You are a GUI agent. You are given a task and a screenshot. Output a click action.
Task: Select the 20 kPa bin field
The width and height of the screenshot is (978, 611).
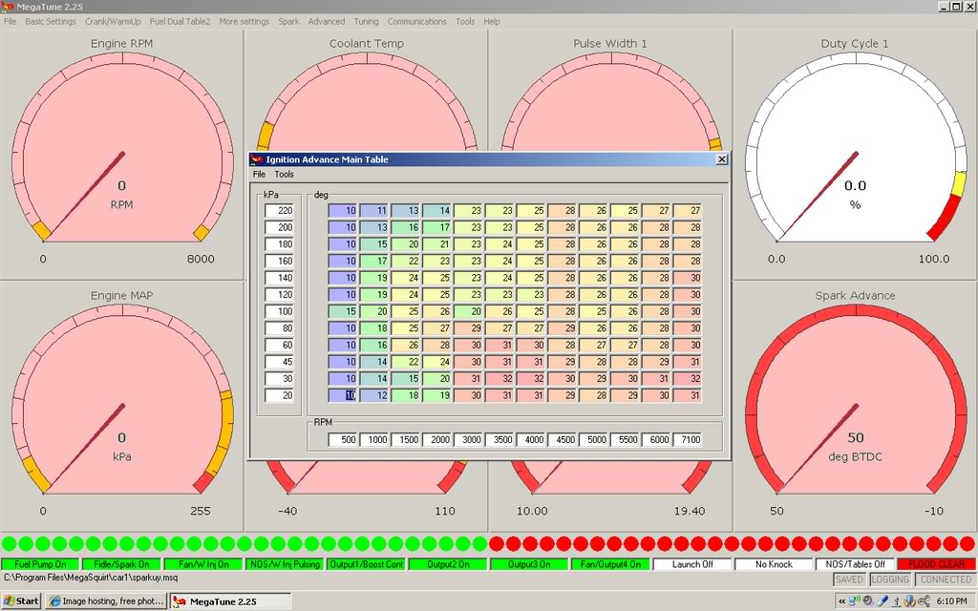tap(279, 396)
